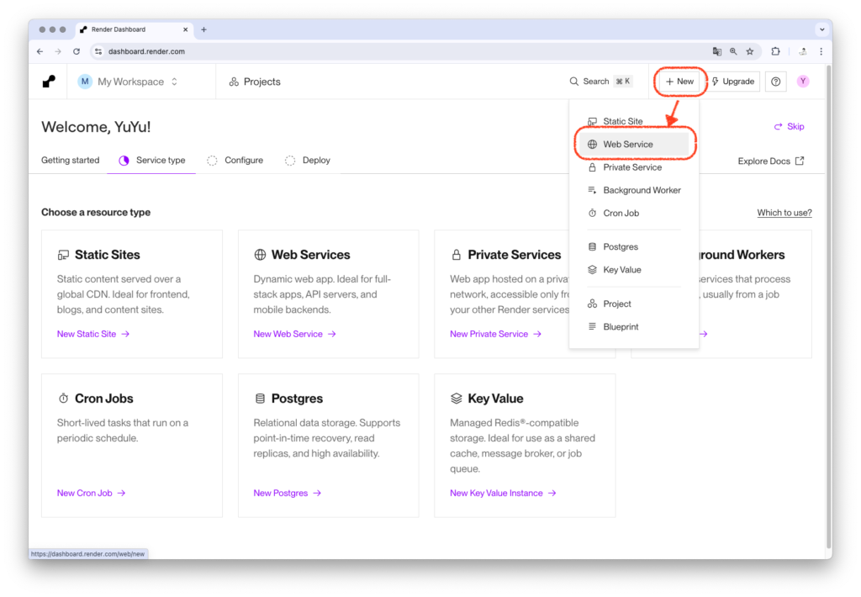Select Private Service from New menu
This screenshot has height=597, width=861.
click(634, 167)
